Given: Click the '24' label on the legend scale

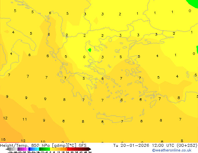Looking at the screenshot, I should pyautogui.click(x=67, y=152).
